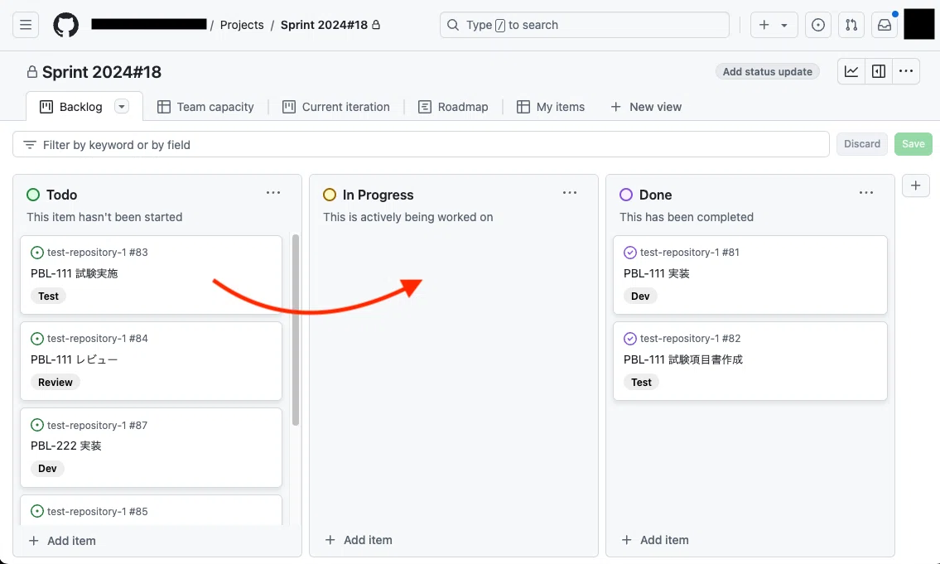Toggle the project details side panel icon
Screen dimensions: 940x564
point(879,71)
